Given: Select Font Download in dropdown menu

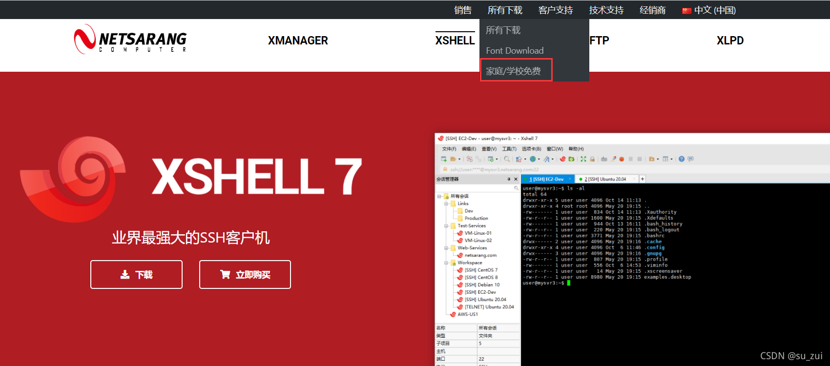Looking at the screenshot, I should (515, 51).
